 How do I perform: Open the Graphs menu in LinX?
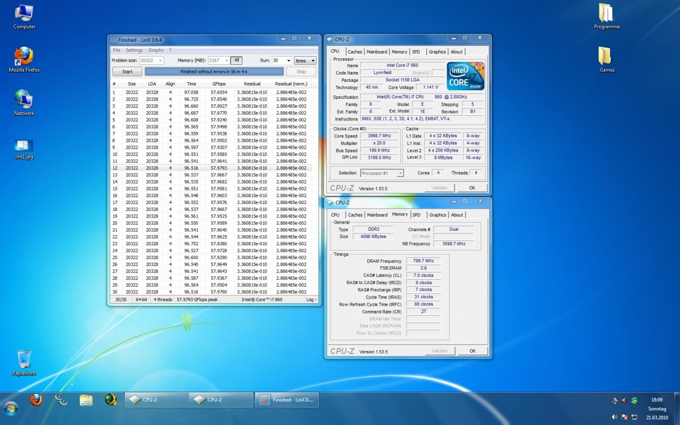pos(156,50)
